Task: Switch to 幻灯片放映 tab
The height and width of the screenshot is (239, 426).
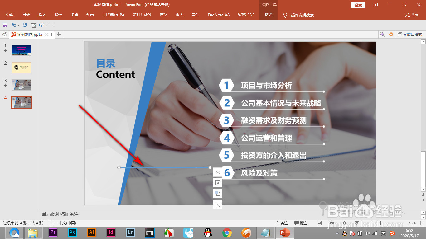Action: coord(142,15)
